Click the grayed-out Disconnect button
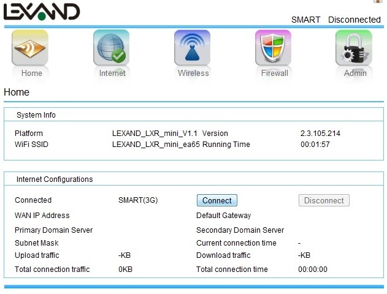 point(324,200)
